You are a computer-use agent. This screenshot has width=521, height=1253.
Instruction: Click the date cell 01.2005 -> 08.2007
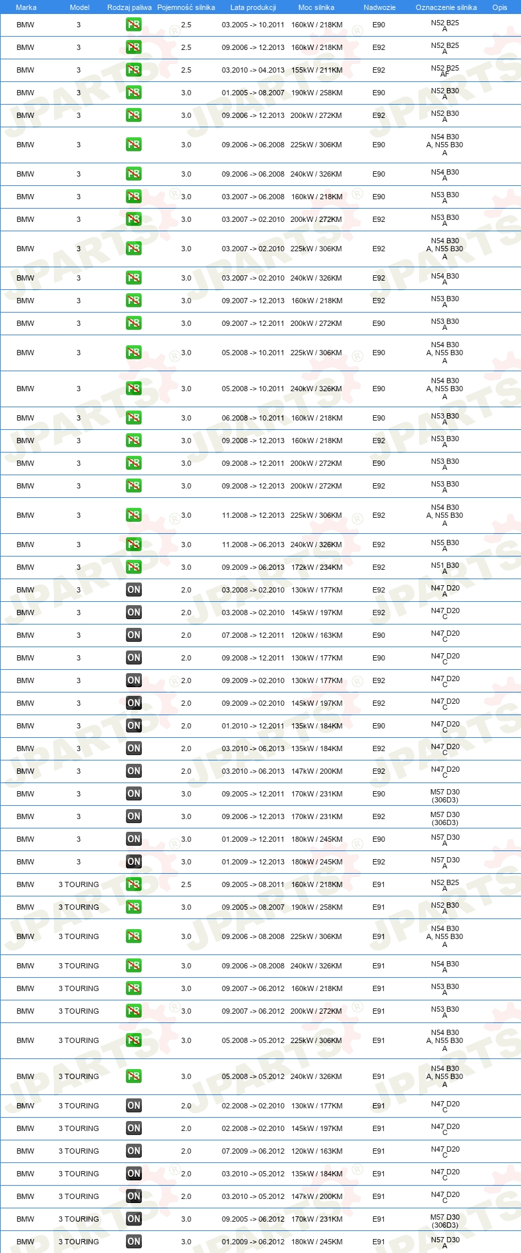[x=253, y=93]
